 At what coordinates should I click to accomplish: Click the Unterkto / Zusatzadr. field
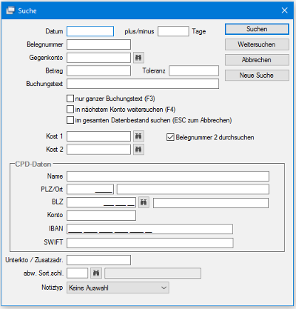(x=98, y=260)
